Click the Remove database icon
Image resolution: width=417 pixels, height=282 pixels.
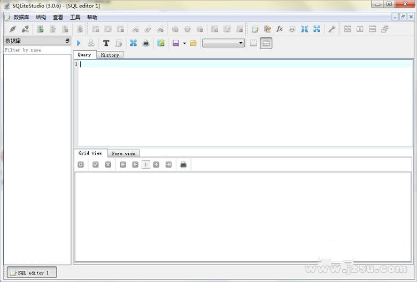click(x=65, y=29)
